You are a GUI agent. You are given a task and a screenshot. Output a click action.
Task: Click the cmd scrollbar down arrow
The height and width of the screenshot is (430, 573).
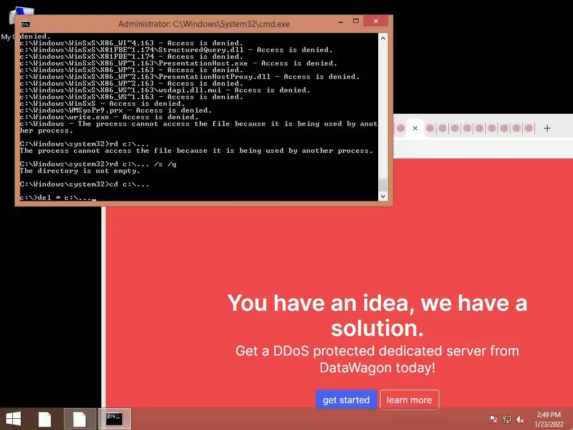coord(383,197)
